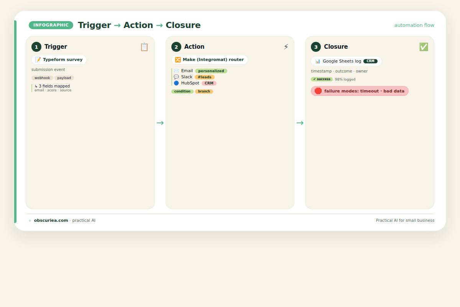The image size is (460, 307).
Task: Click the webhook tag
Action: (x=42, y=78)
